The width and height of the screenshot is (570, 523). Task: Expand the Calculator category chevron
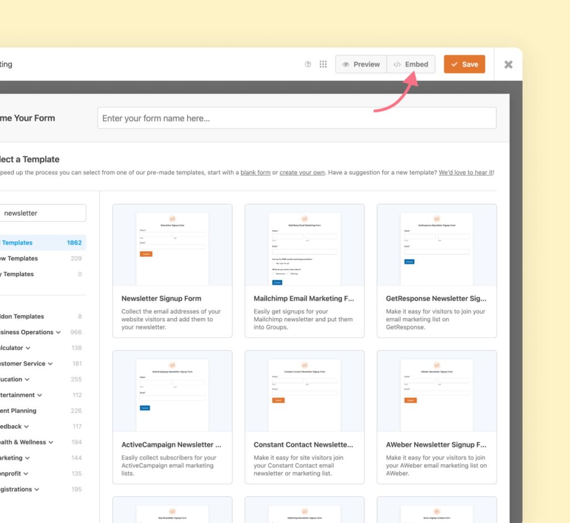(x=28, y=348)
